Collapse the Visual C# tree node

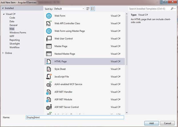pyautogui.click(x=4, y=14)
